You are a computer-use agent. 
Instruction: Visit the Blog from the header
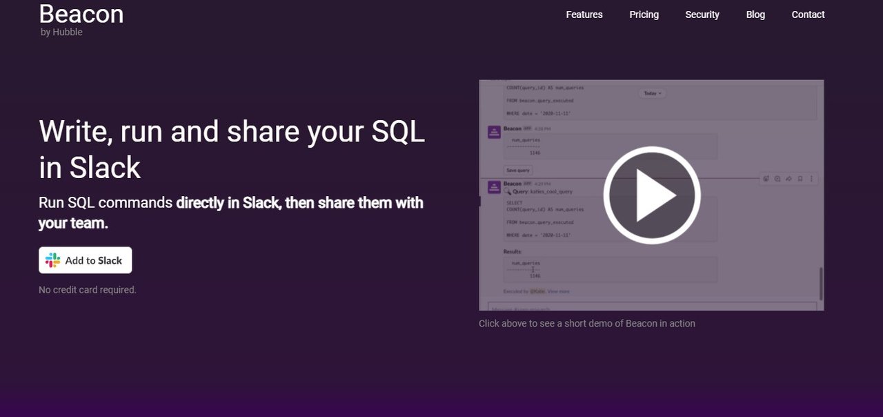click(x=755, y=14)
